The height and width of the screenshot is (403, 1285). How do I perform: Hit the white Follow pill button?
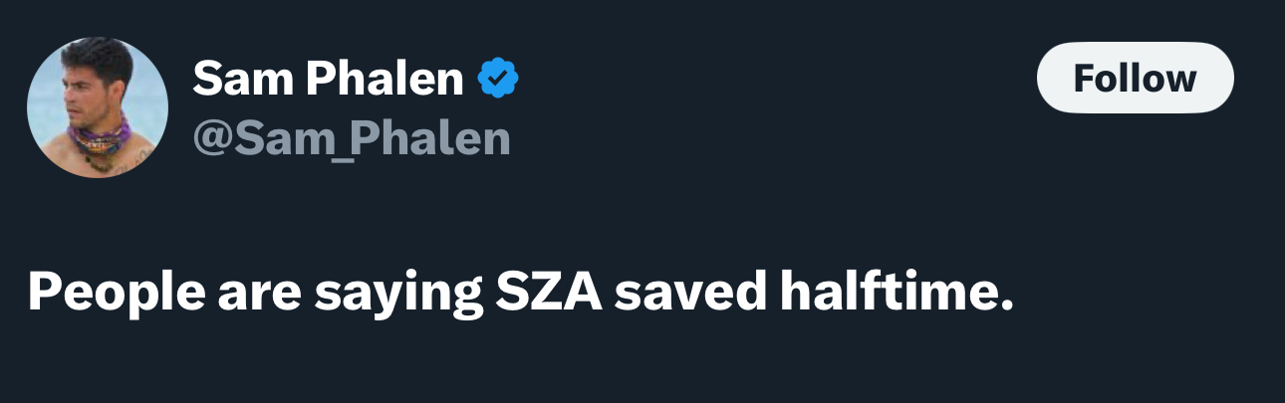[x=1135, y=78]
